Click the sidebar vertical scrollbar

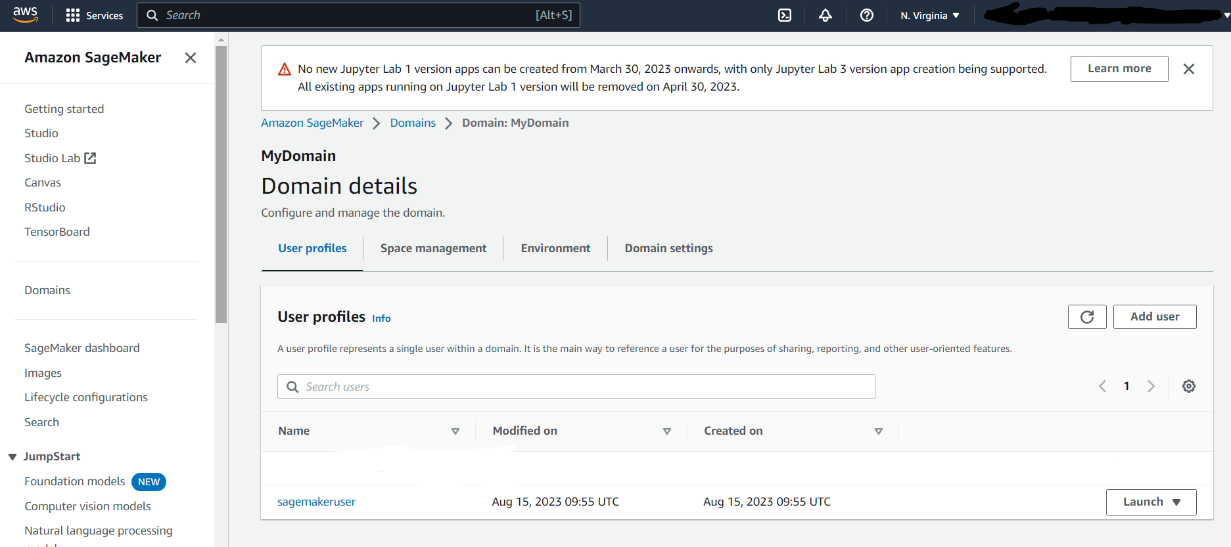221,184
